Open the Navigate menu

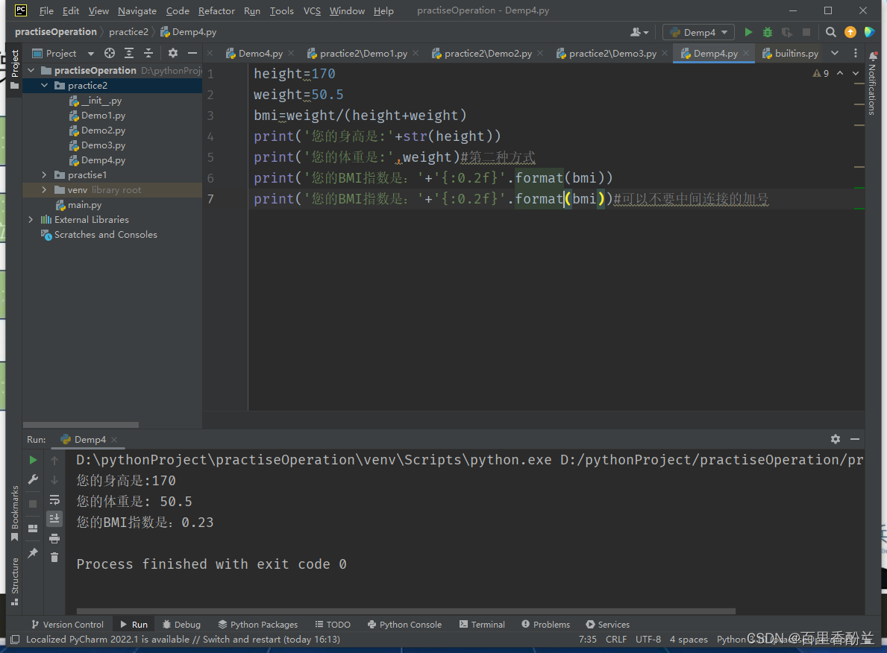(x=137, y=10)
